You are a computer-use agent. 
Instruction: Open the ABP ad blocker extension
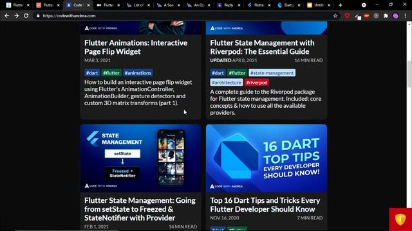tap(366, 15)
